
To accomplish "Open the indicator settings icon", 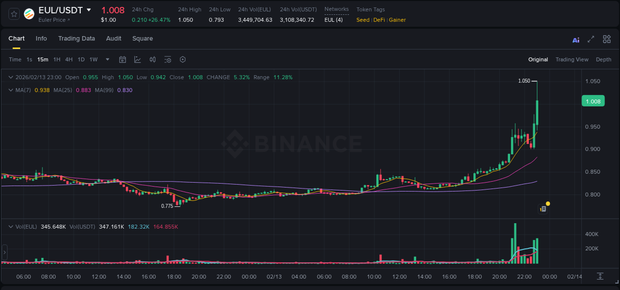I will [168, 59].
